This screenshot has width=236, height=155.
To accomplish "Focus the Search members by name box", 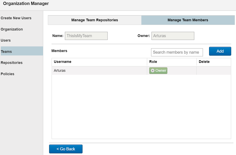I will click(177, 52).
